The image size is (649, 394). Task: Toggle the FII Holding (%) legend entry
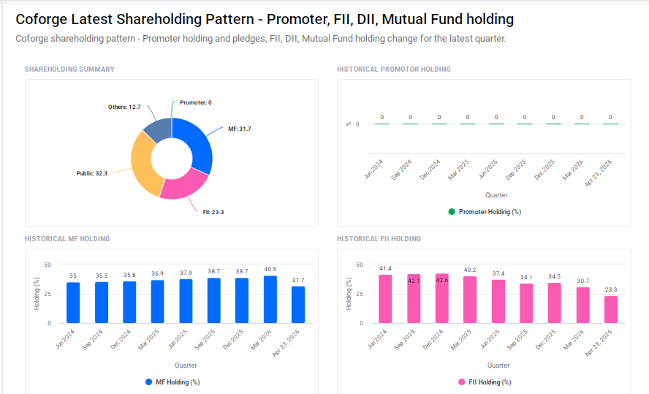(x=485, y=382)
